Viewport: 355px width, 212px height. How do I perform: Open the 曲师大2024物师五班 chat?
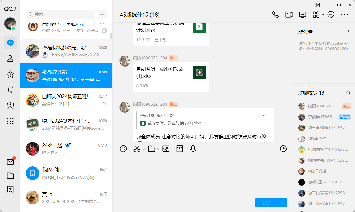66,100
